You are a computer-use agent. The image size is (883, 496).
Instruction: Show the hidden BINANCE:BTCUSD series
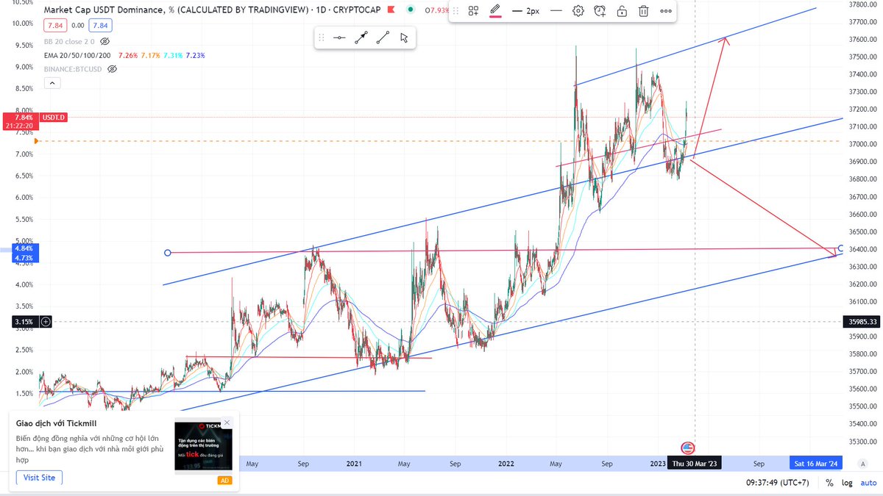point(113,69)
